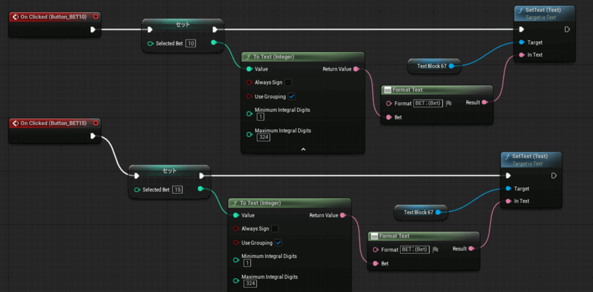Click the Selected Bet value field showing 10
The width and height of the screenshot is (593, 292).
tap(190, 43)
